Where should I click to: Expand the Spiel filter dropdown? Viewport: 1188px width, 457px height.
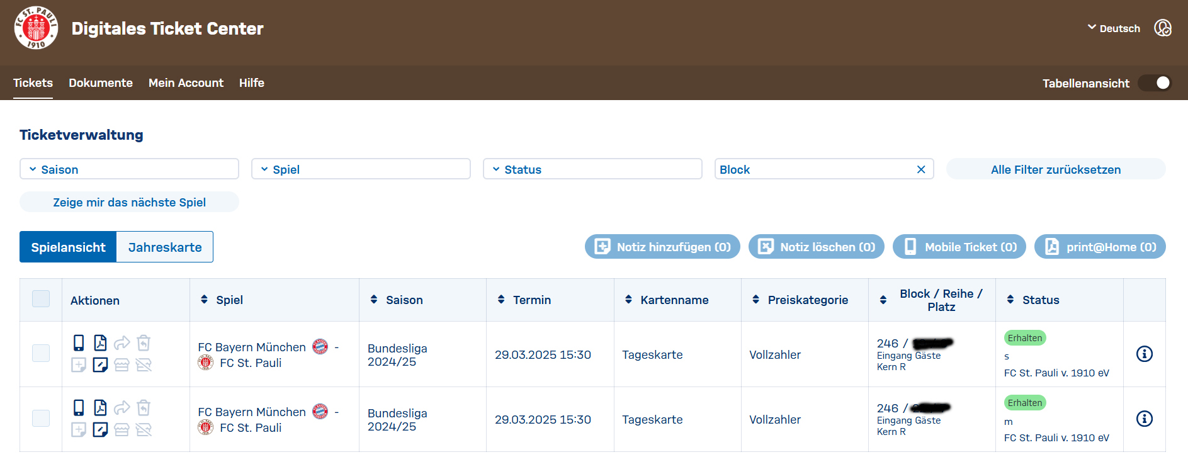(x=361, y=169)
